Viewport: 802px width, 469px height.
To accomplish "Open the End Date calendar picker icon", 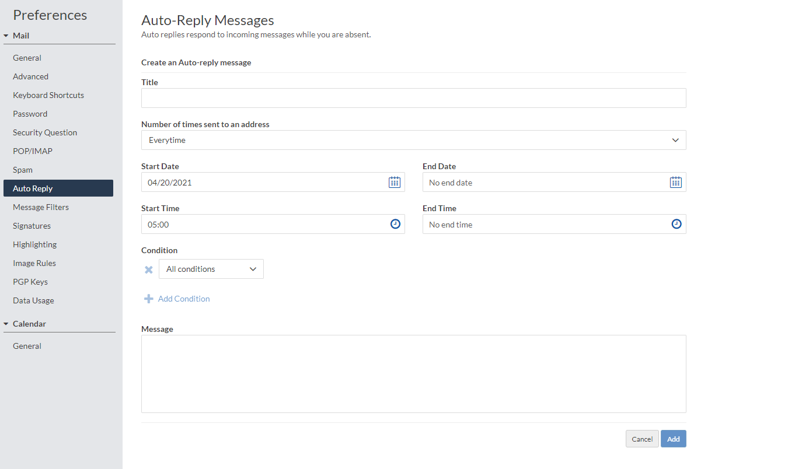I will pyautogui.click(x=675, y=182).
